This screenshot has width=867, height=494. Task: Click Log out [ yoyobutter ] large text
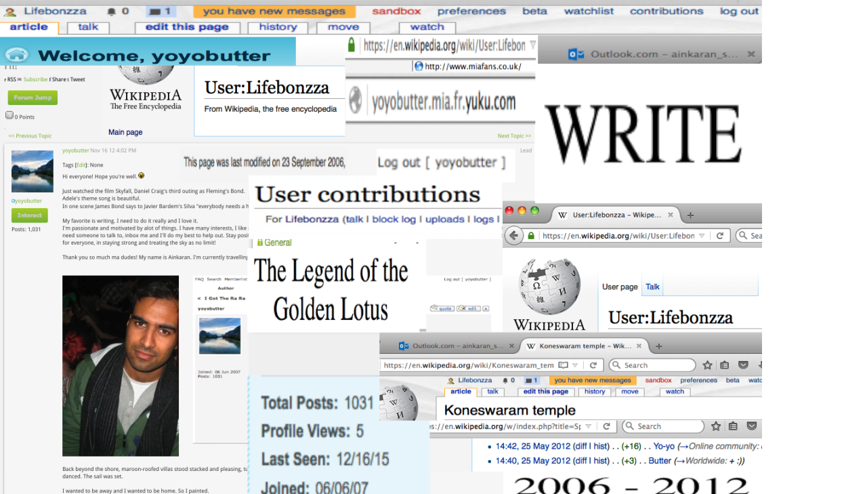(442, 163)
